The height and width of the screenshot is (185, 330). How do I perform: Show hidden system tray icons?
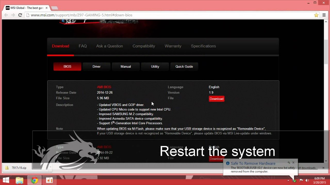288,180
